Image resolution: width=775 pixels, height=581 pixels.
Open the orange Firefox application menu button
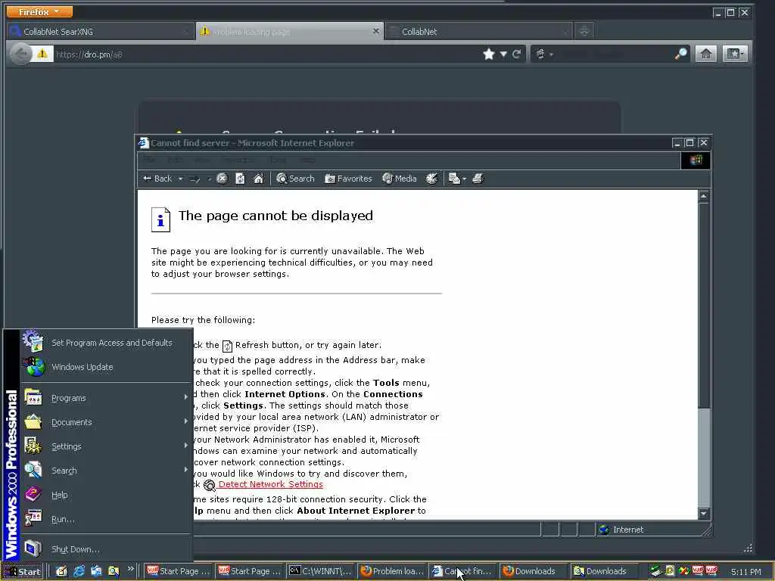coord(39,11)
